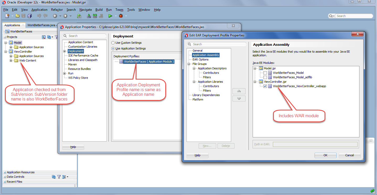
Task: Click the Data Controls refresh icon
Action: click(54, 177)
